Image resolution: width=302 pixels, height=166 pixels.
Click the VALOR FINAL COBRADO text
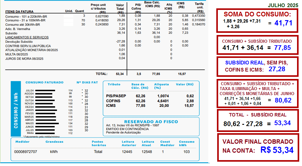coord(258,142)
